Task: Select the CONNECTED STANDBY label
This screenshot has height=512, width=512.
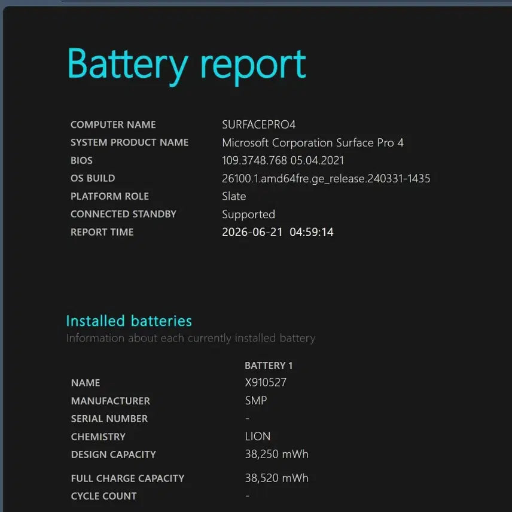Action: pos(123,214)
